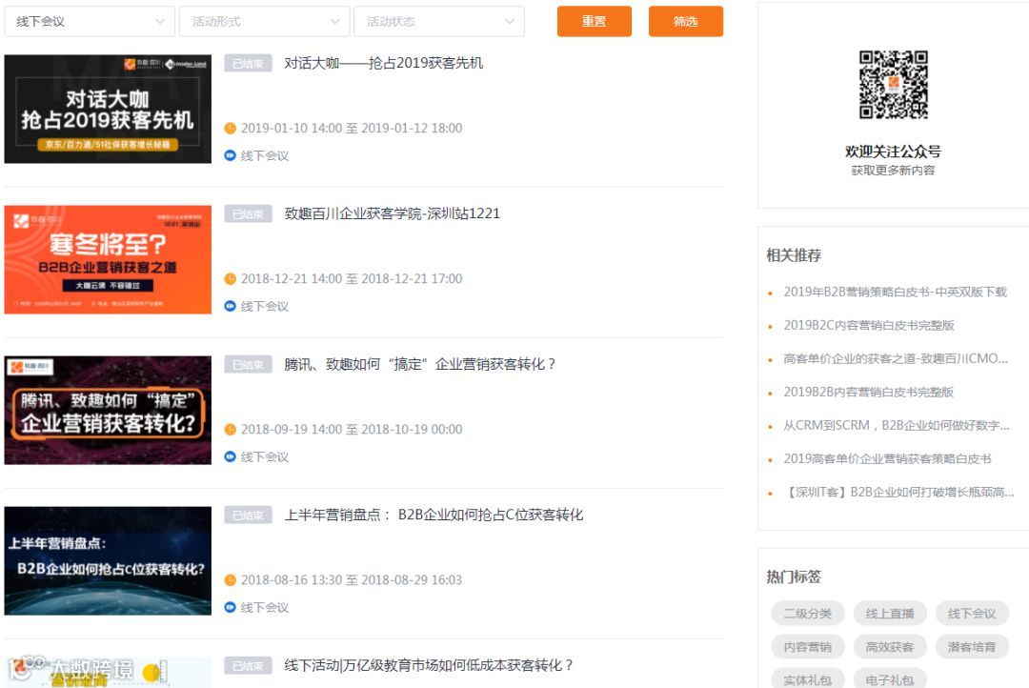Expand the 活动形式 dropdown
This screenshot has height=688, width=1029.
coord(265,22)
